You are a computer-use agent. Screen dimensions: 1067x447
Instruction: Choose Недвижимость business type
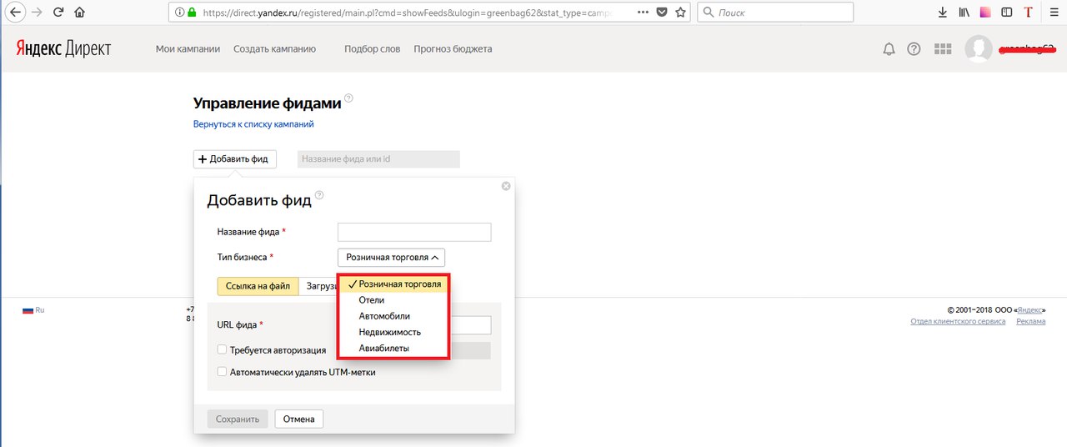tap(393, 332)
